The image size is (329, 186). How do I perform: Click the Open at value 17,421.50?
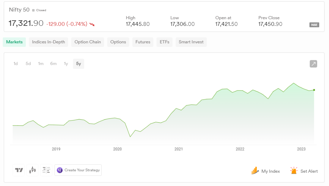[x=226, y=24]
